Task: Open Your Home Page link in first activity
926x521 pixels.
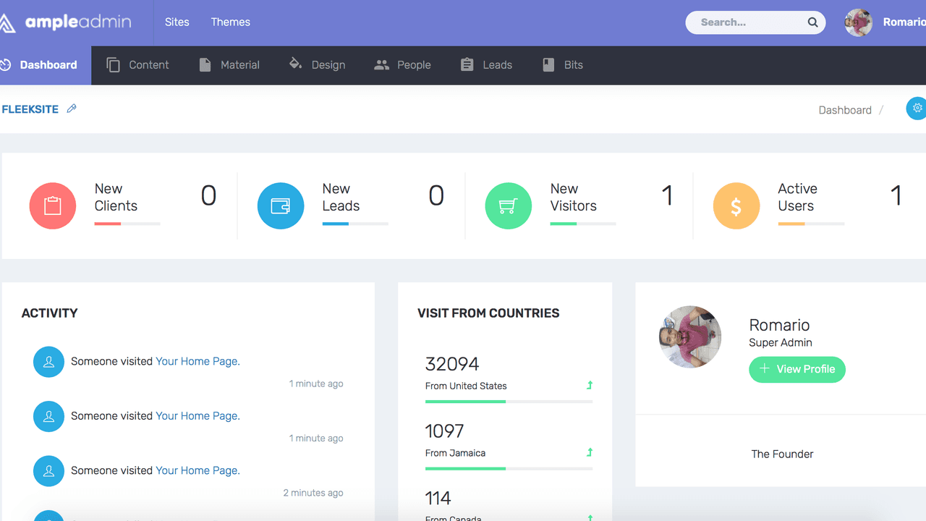Action: click(x=197, y=362)
